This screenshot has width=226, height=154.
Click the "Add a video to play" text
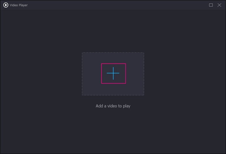(x=113, y=106)
